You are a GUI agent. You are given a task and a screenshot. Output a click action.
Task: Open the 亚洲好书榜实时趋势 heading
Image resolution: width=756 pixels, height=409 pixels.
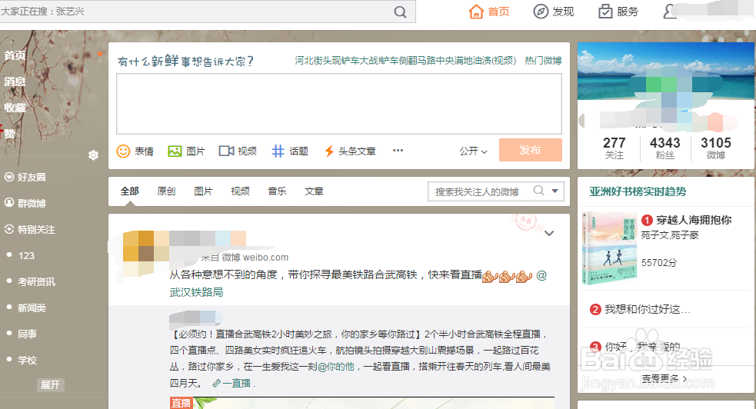tap(638, 191)
